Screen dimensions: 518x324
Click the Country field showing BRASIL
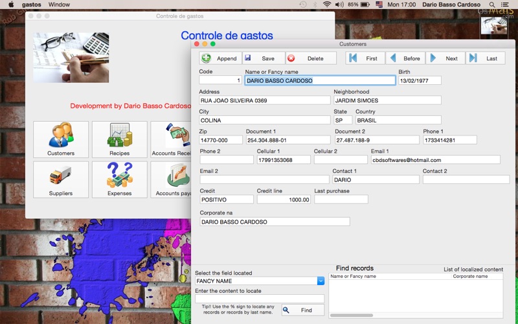click(398, 120)
